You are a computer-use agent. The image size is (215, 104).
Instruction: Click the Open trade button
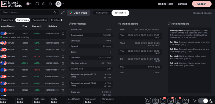78,13
